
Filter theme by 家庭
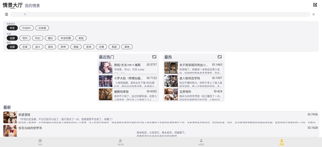click(x=114, y=47)
